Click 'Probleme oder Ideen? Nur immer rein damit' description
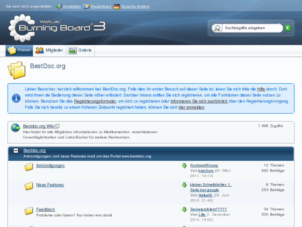Viewport: 302px width, 227px height. [x=74, y=215]
